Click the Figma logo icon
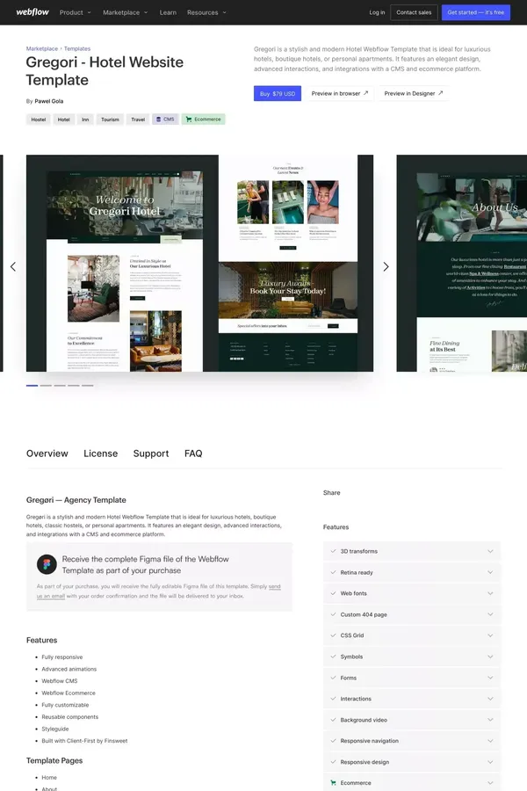527x791 pixels. coord(47,564)
